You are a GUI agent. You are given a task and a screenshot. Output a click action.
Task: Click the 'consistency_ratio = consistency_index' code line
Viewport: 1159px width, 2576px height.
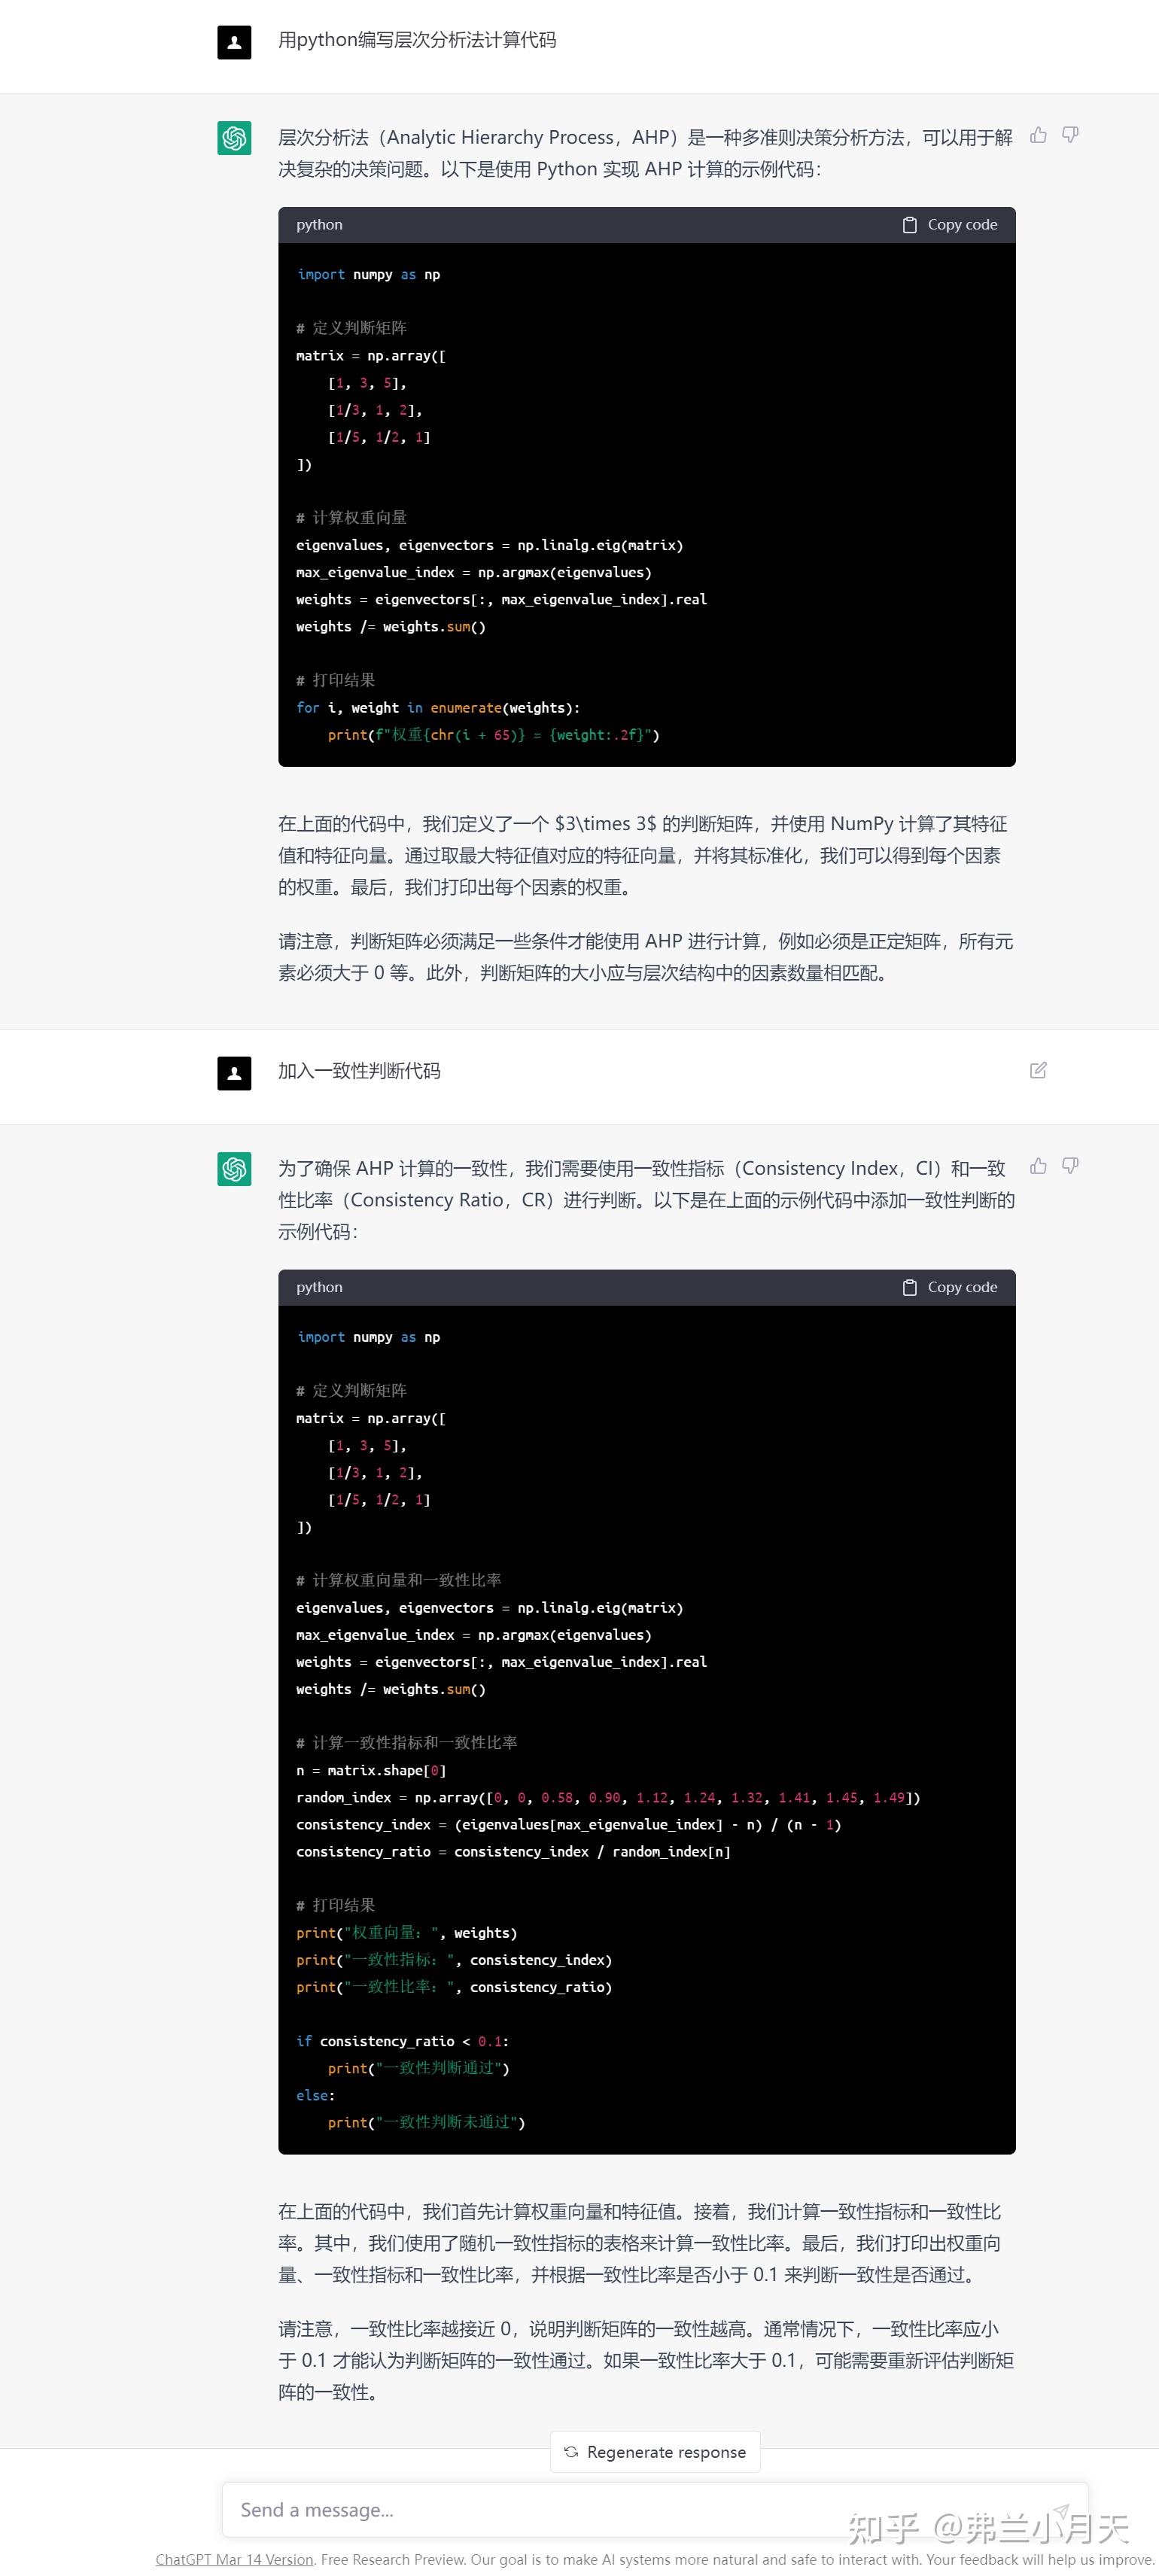(x=513, y=1852)
